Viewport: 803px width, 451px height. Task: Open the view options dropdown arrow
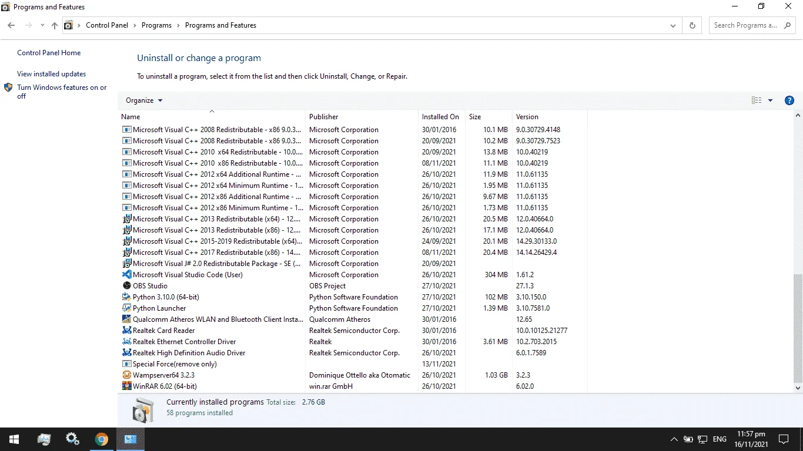coord(770,100)
